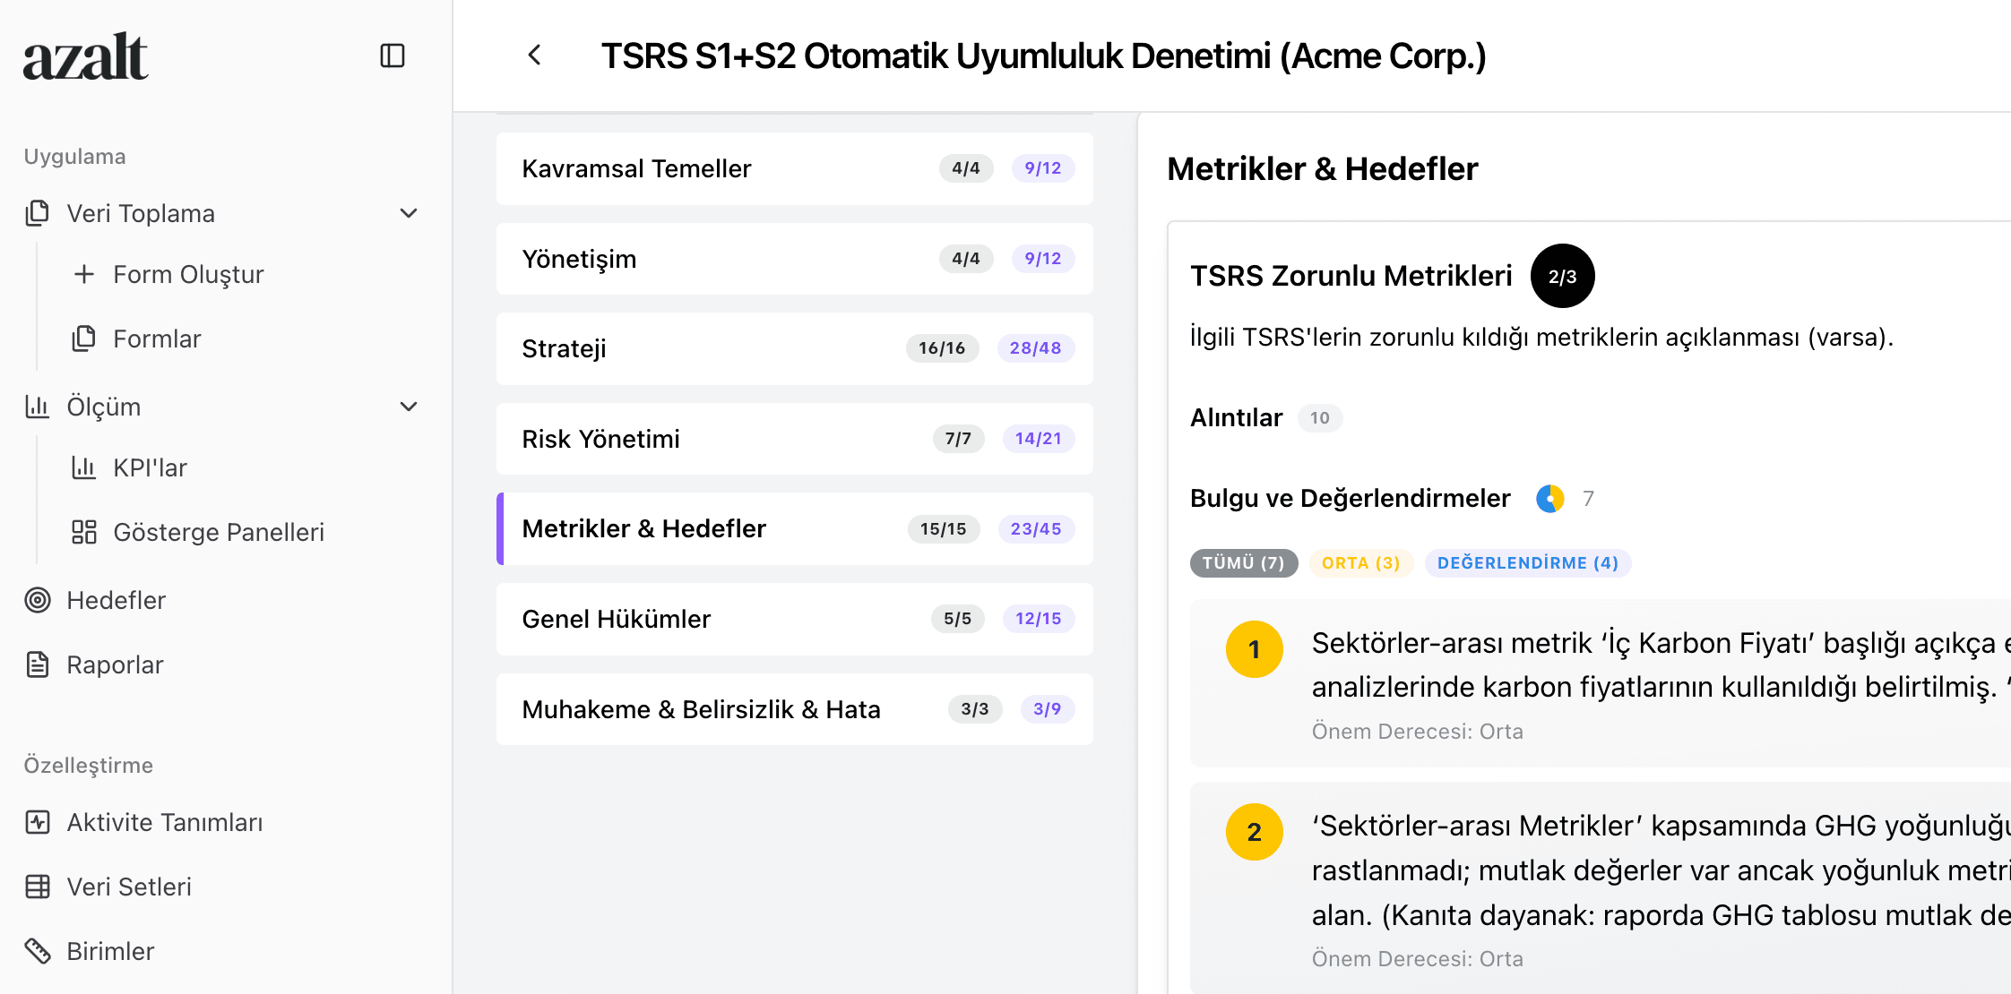Image resolution: width=2011 pixels, height=994 pixels.
Task: Switch to the TÜMÜ (7) filter tab
Action: pos(1244,562)
